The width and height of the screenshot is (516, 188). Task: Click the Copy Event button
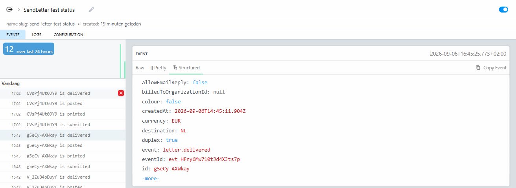point(491,68)
